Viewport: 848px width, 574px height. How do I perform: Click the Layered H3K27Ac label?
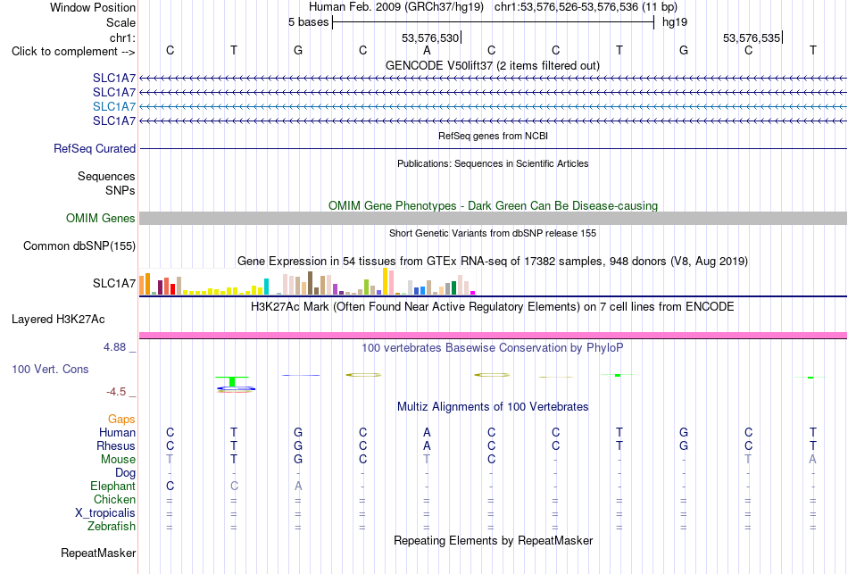(58, 320)
